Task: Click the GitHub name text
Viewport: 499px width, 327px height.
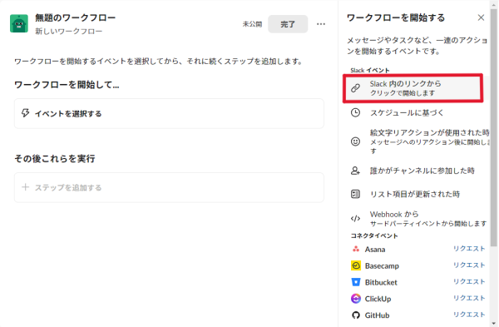Action: (377, 315)
